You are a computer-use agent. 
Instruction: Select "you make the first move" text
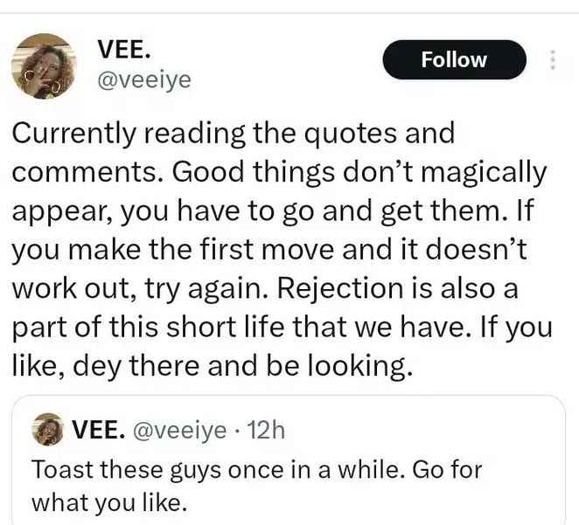coord(174,249)
